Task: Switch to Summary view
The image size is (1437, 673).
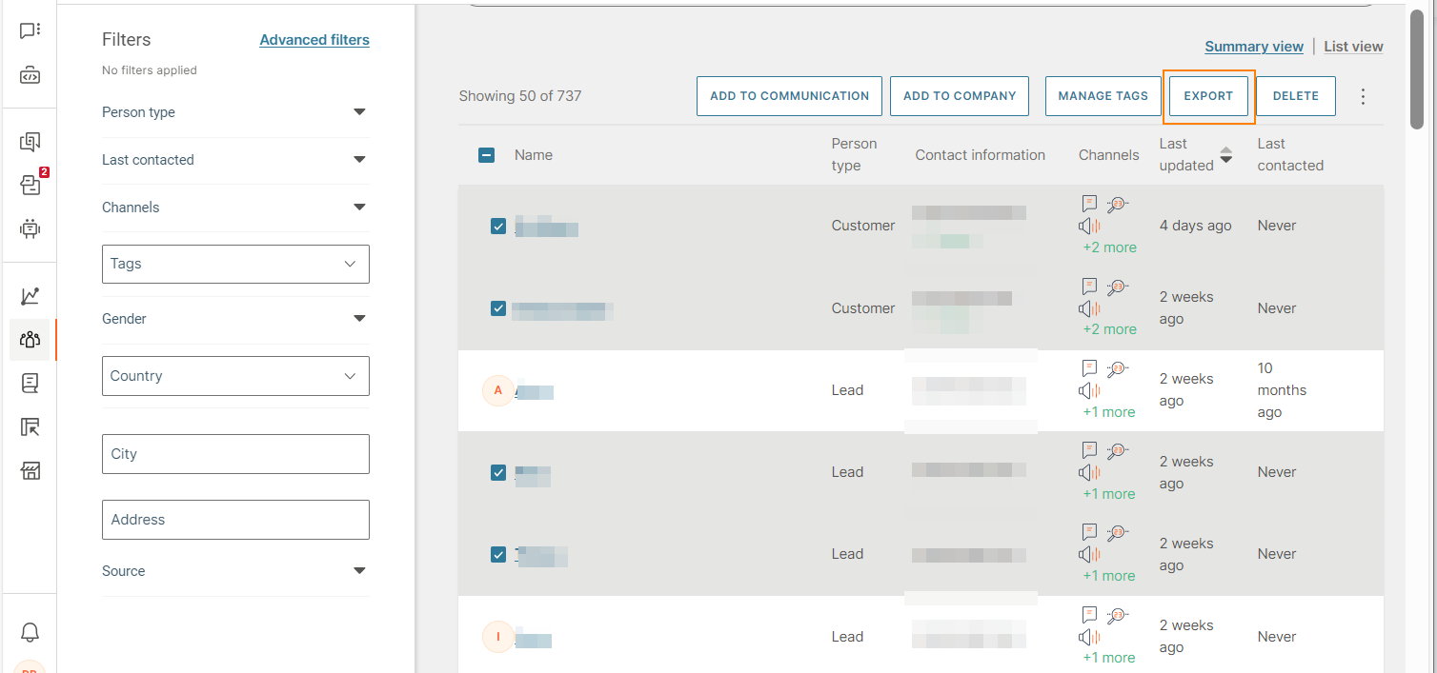Action: point(1253,47)
